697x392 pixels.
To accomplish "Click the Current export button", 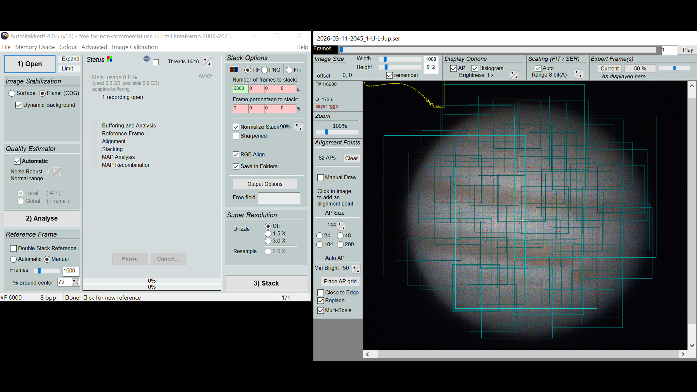I will [609, 69].
